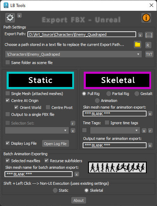Image resolution: width=157 pixels, height=206 pixels.
Task: Select Full Rig radio button
Action: click(x=84, y=94)
